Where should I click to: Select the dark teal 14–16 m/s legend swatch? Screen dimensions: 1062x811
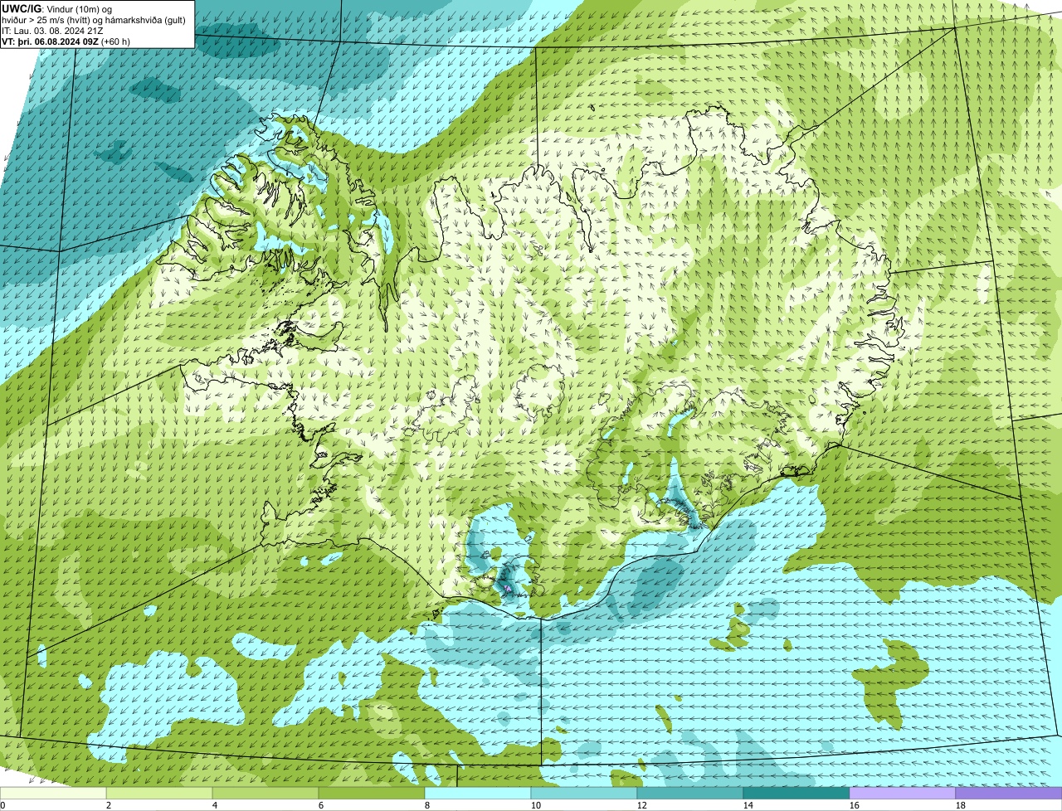click(x=796, y=794)
